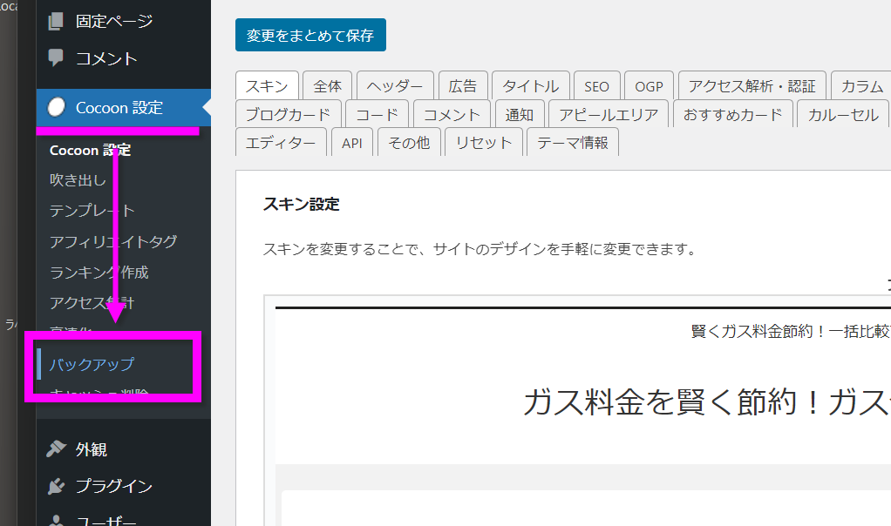This screenshot has width=891, height=526.
Task: Click the skin preview site title
Action: click(706, 403)
